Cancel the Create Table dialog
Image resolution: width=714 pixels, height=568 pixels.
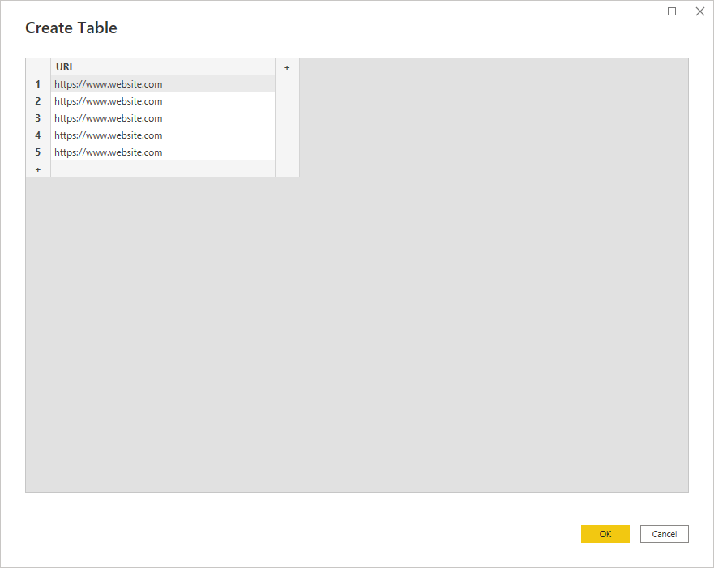click(665, 534)
